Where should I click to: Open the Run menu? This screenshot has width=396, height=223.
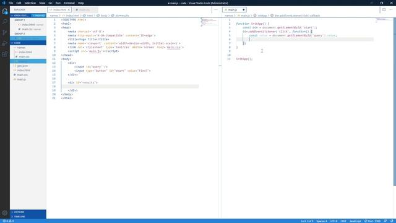click(58, 3)
